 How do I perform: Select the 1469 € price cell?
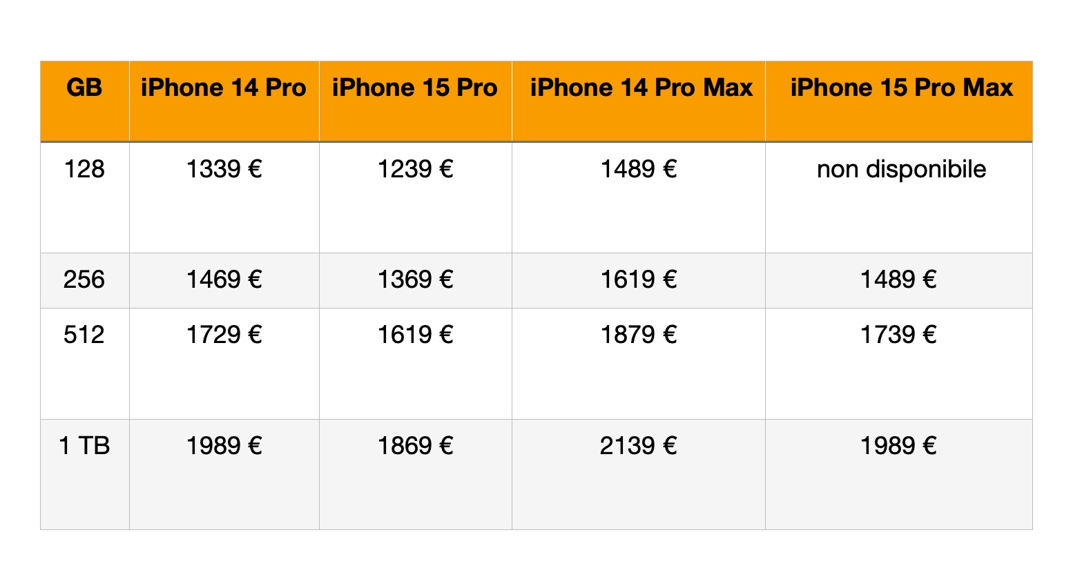[x=224, y=280]
